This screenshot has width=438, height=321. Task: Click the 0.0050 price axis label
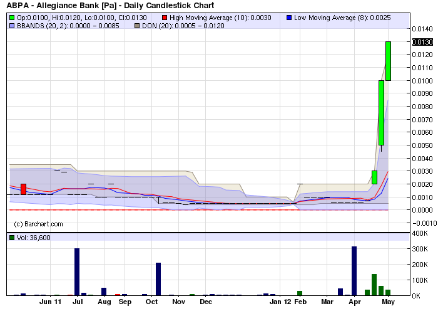coord(422,145)
